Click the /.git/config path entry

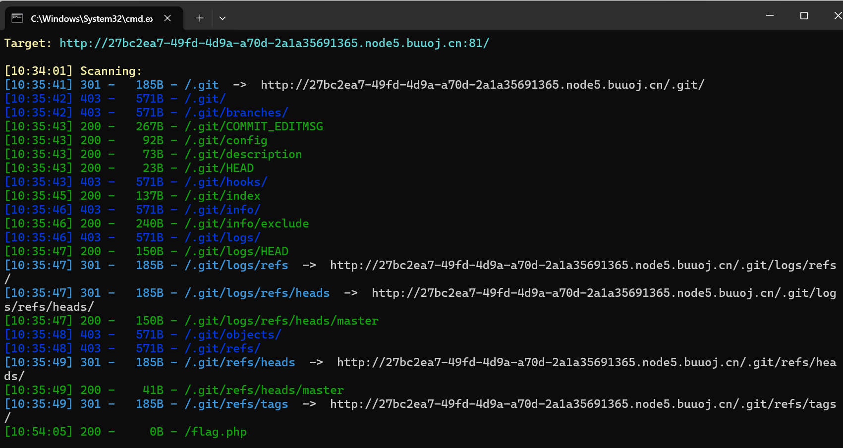click(226, 141)
